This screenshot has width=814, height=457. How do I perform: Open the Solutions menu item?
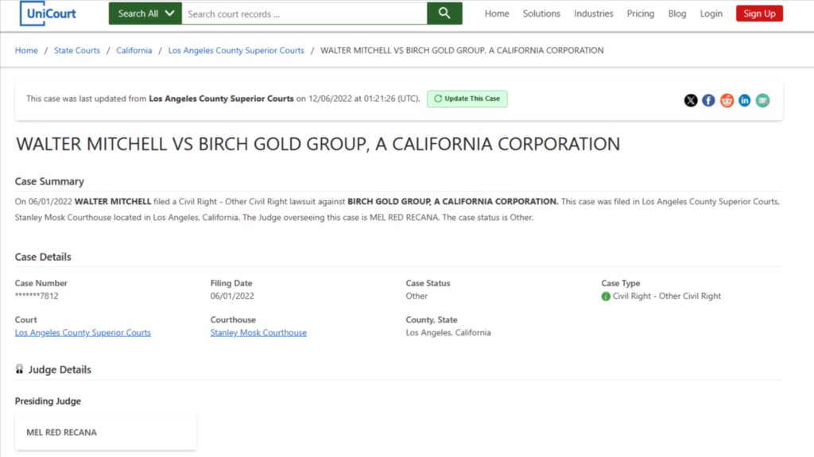541,14
